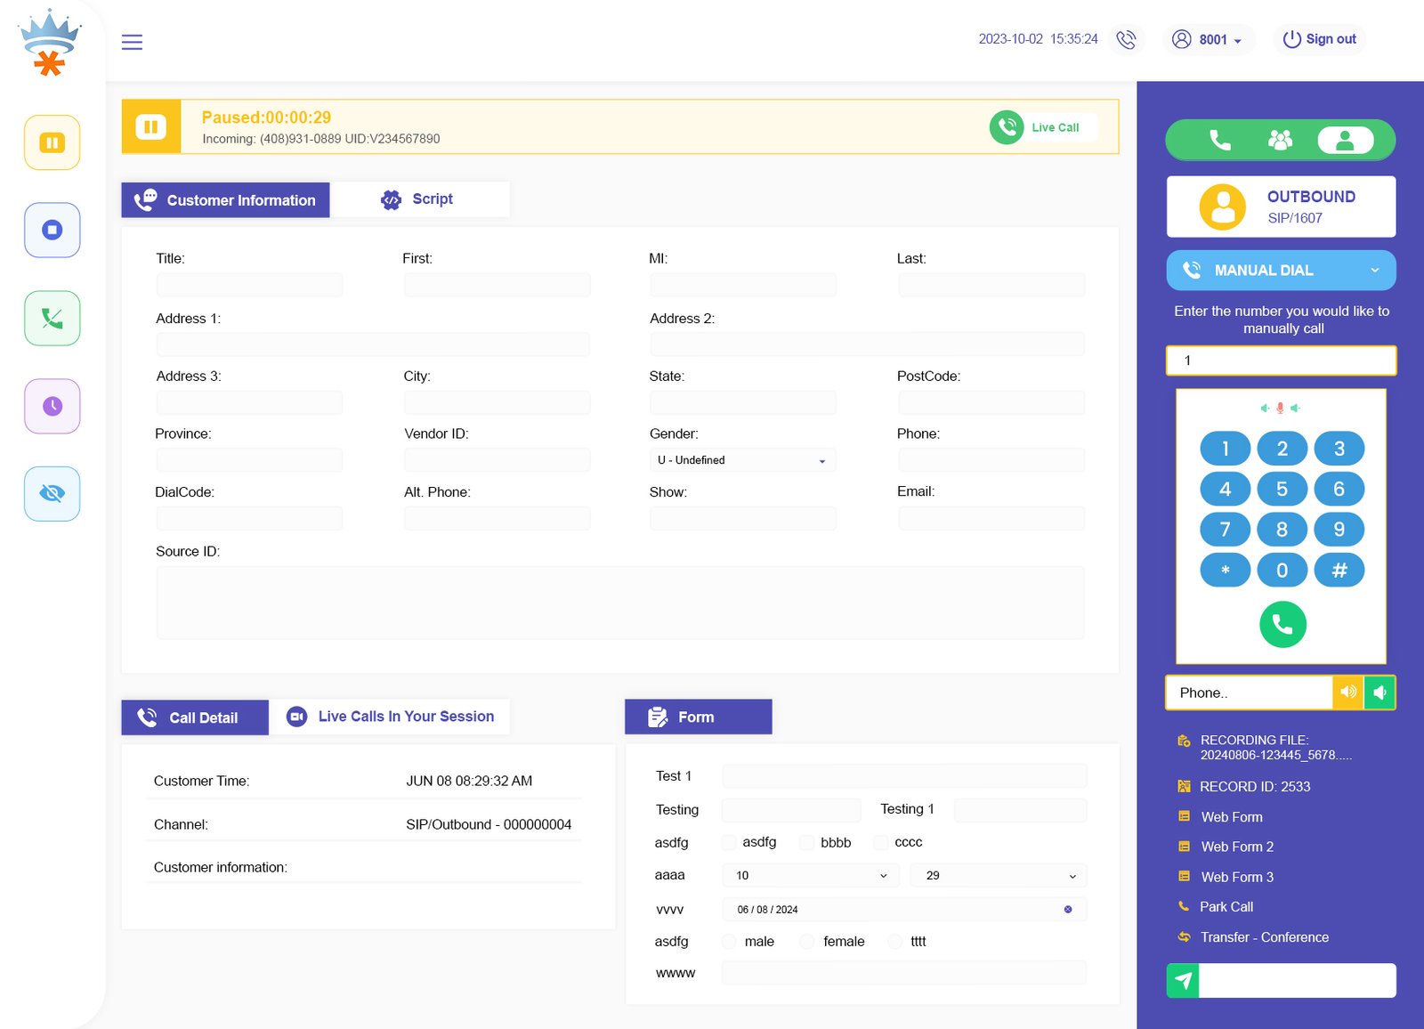Screen dimensions: 1424x1029
Task: Open the 8001 user account dropdown
Action: click(x=1208, y=39)
